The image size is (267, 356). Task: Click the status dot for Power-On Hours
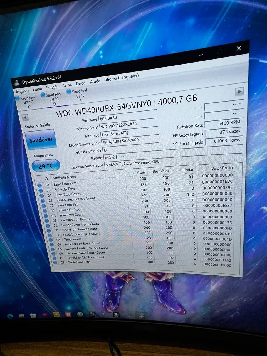point(45,211)
